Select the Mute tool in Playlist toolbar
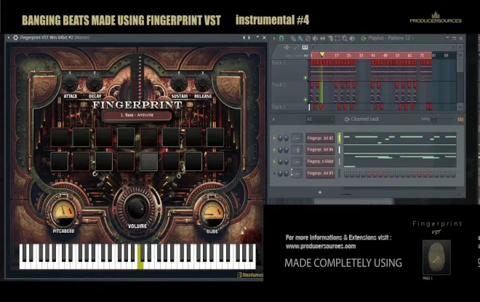This screenshot has height=302, width=480. point(315,39)
